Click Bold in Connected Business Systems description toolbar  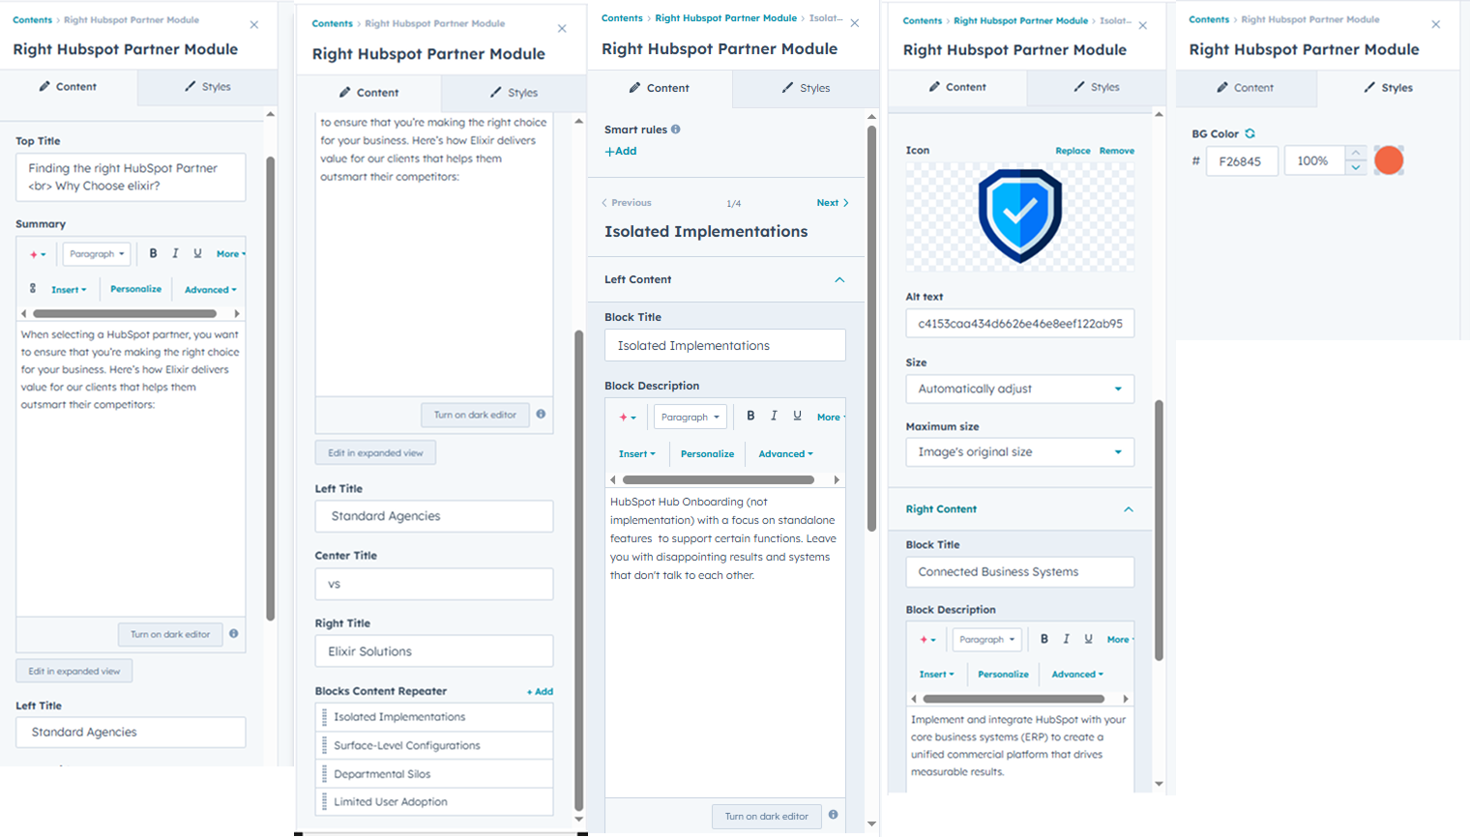[1044, 639]
